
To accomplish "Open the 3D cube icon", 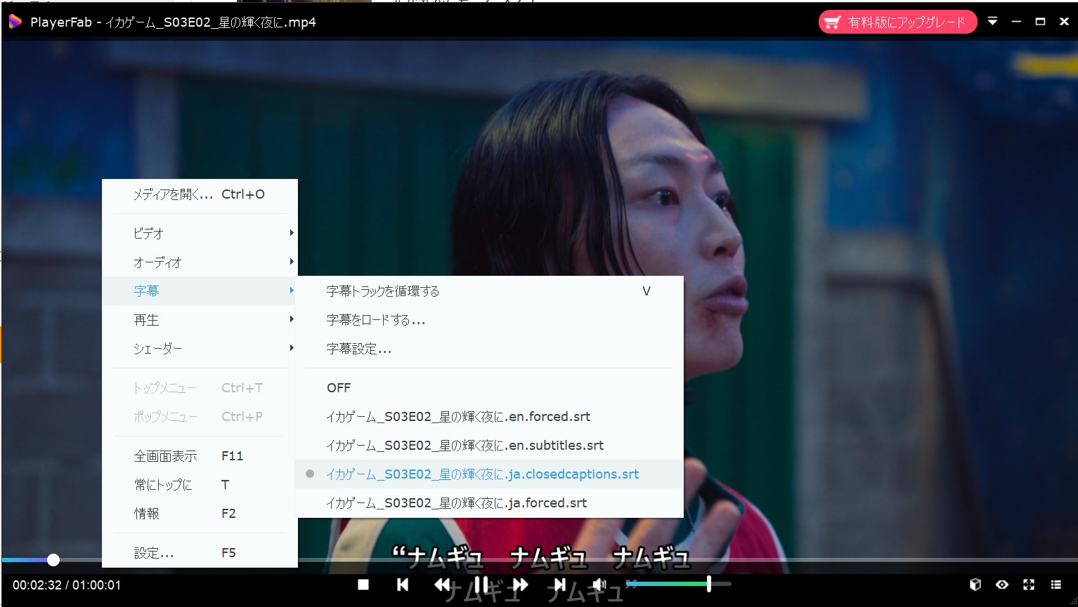I will click(x=975, y=585).
